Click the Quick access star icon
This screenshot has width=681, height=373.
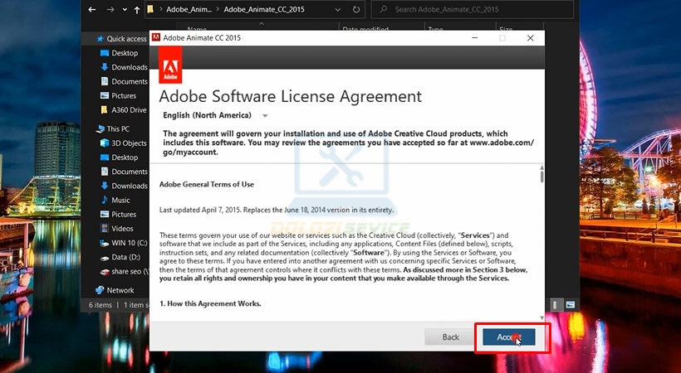100,39
